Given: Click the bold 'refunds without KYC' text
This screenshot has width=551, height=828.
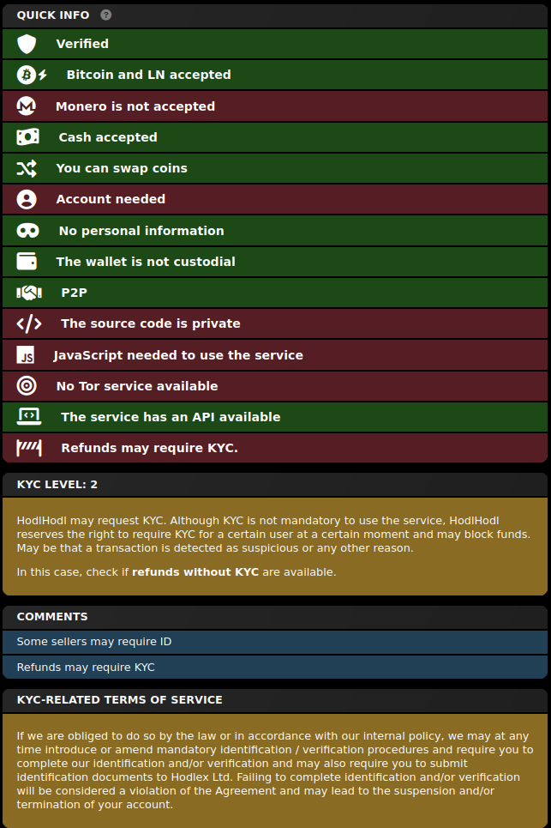Looking at the screenshot, I should point(195,572).
